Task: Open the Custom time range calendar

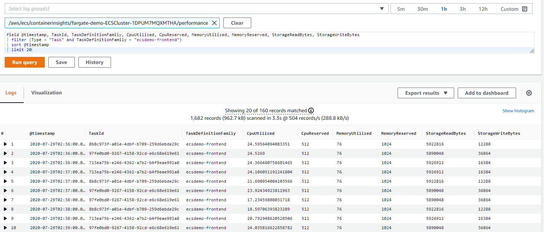Action: point(514,9)
